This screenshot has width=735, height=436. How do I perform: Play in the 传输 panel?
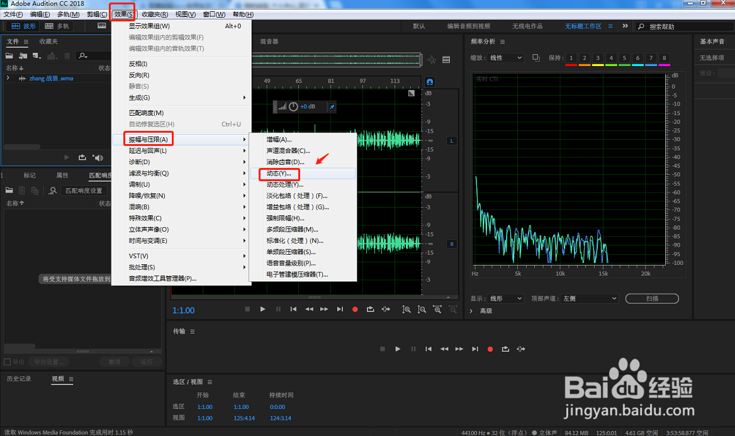(x=398, y=349)
